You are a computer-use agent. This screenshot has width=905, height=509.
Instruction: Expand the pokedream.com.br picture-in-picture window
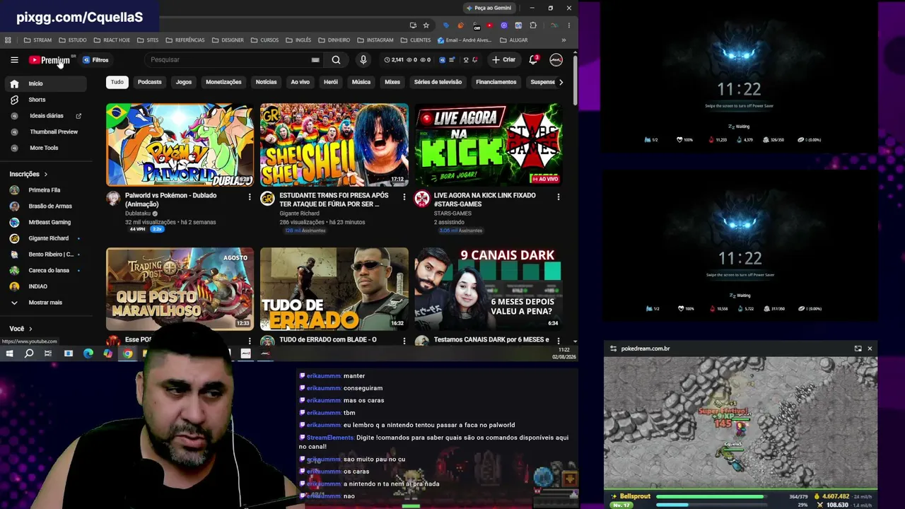[x=858, y=349]
